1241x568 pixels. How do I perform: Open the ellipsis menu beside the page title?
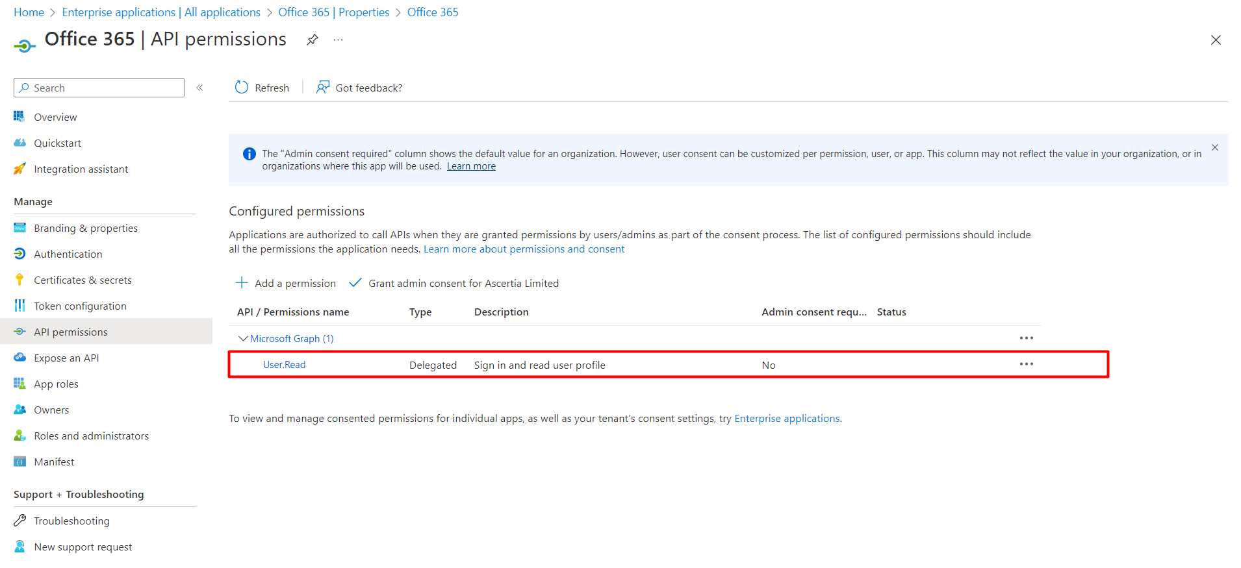[x=338, y=40]
